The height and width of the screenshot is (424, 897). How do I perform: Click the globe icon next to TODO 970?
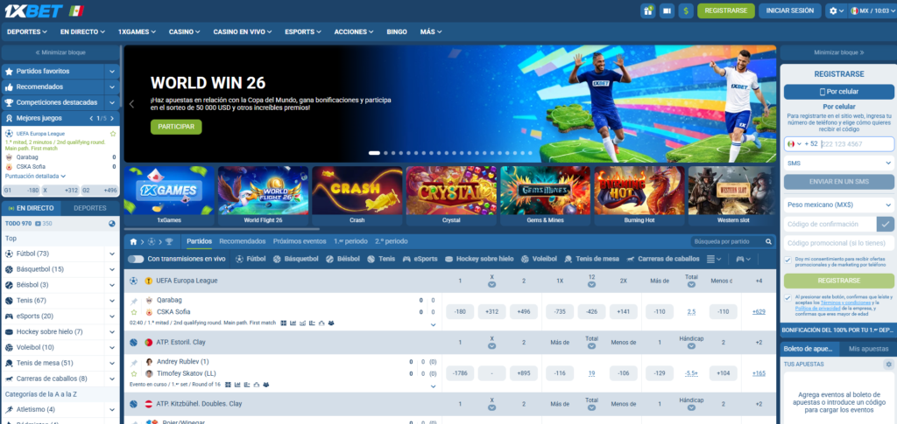point(112,224)
